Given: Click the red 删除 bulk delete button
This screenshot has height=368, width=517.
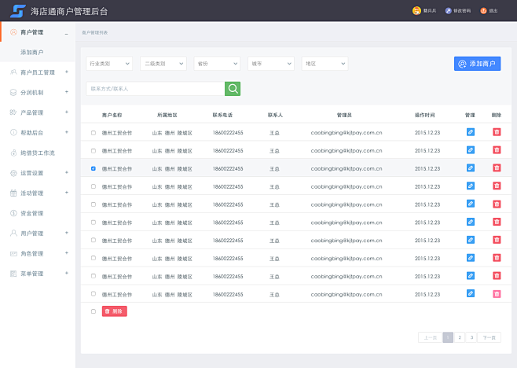Looking at the screenshot, I should click(x=115, y=311).
